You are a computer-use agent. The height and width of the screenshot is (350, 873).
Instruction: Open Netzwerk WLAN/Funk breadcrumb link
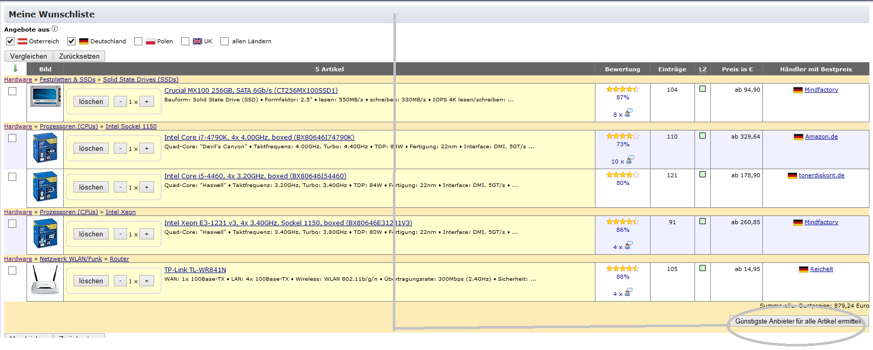click(x=71, y=259)
